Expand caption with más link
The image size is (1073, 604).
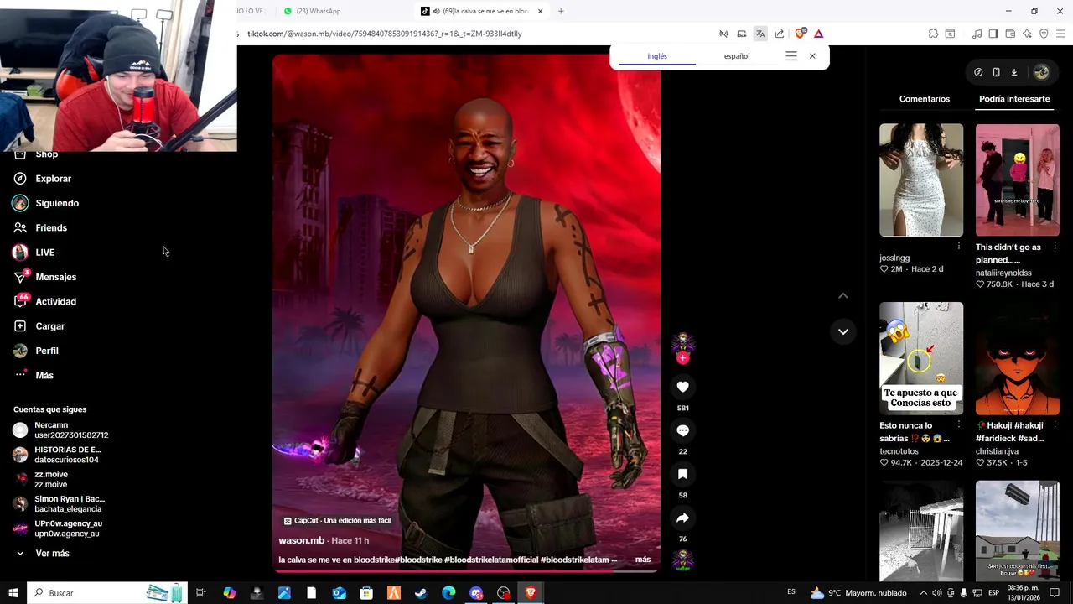[x=643, y=560]
